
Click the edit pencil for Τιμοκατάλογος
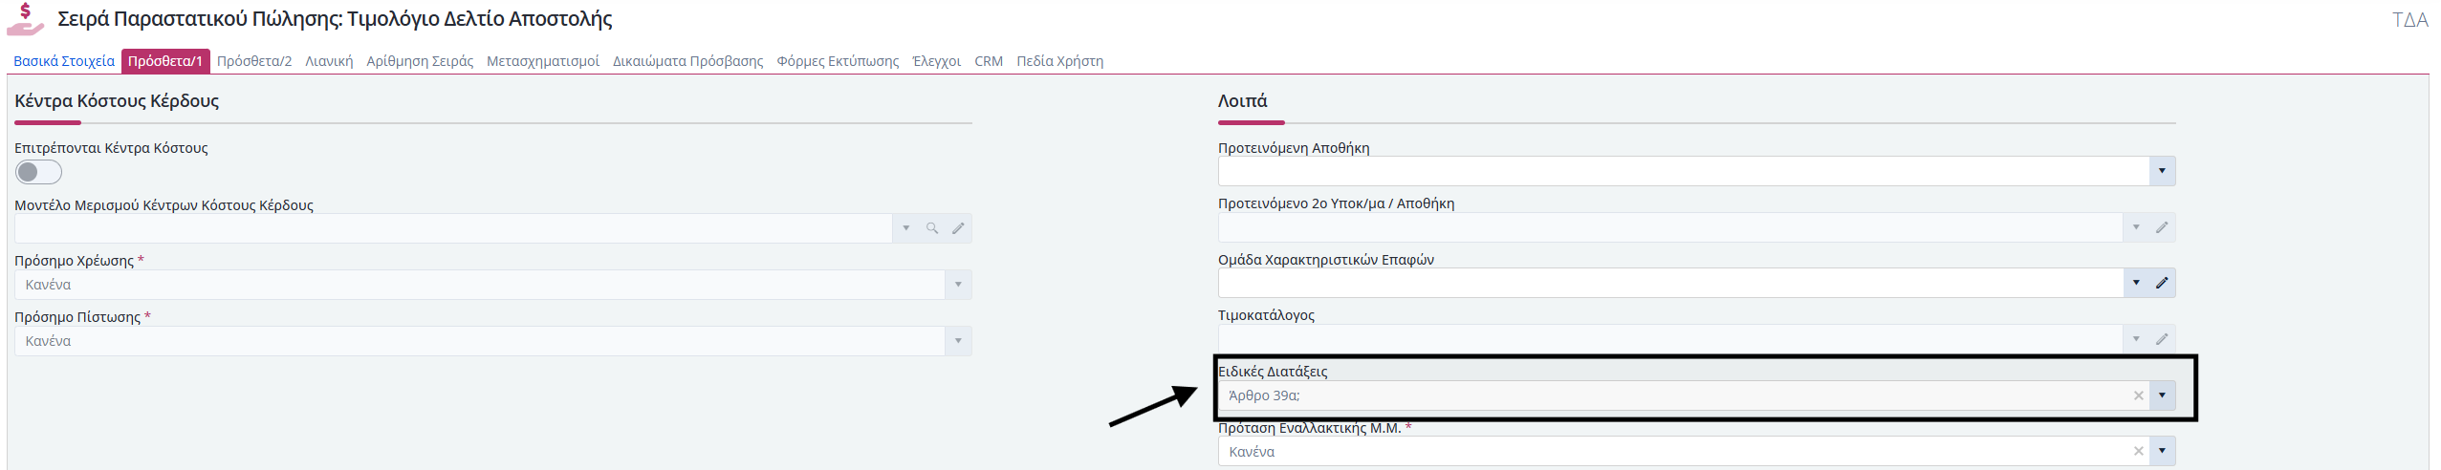coord(2162,339)
